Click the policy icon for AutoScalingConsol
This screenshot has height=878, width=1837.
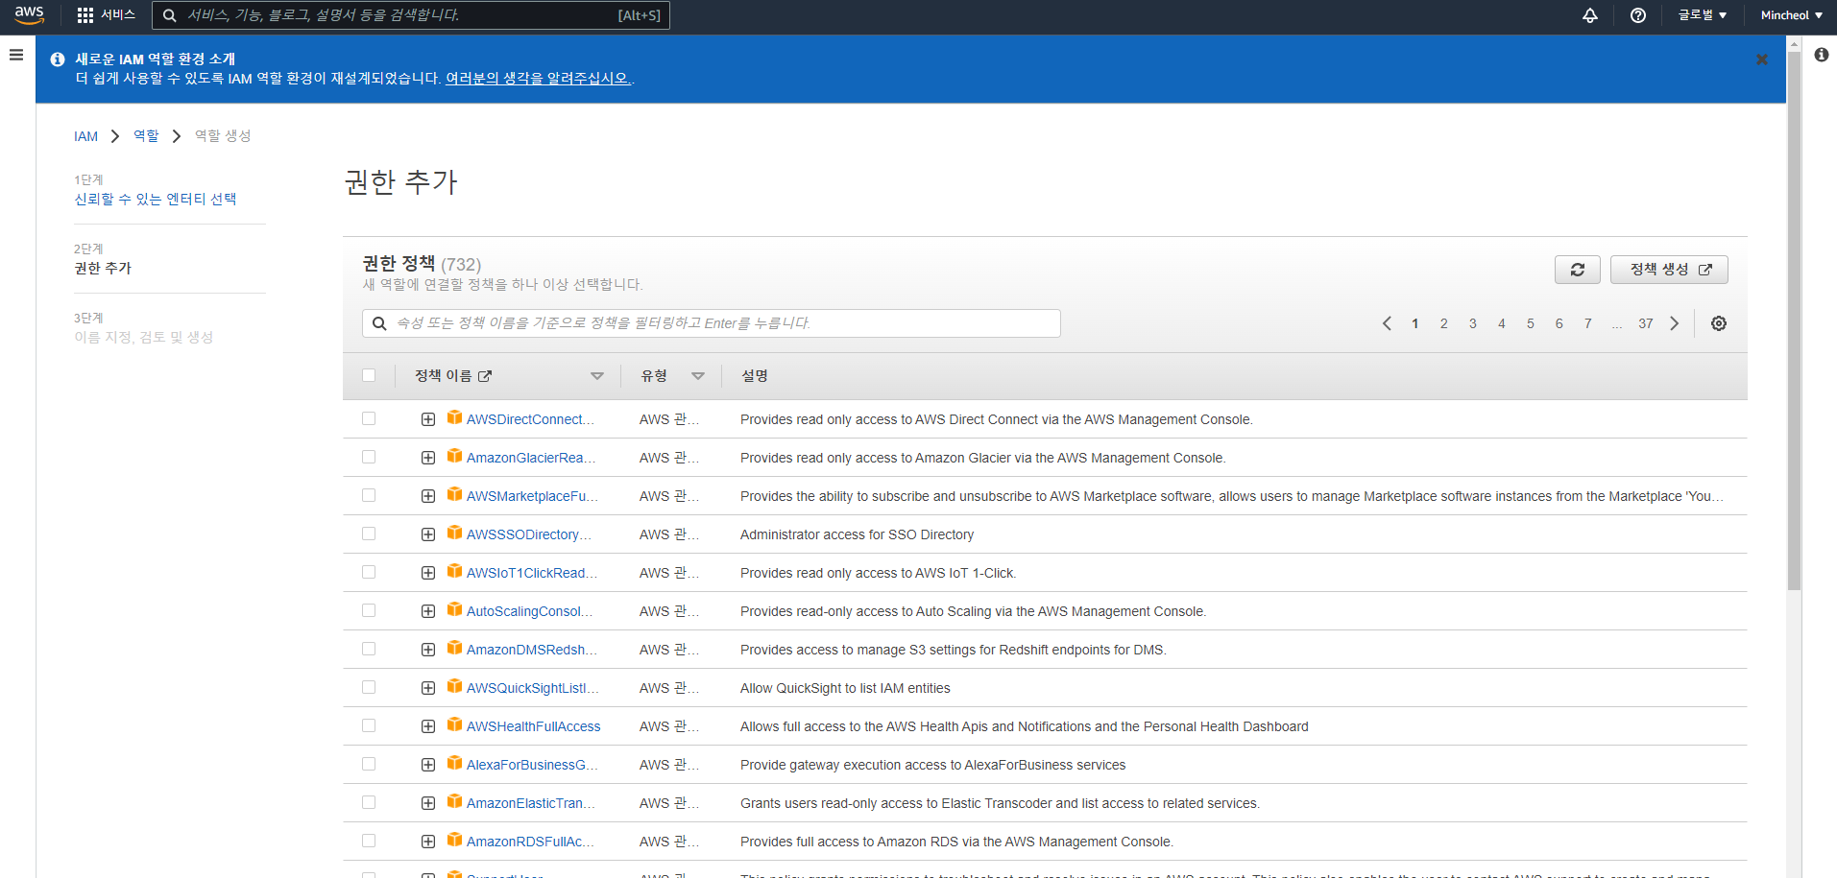[x=455, y=609]
